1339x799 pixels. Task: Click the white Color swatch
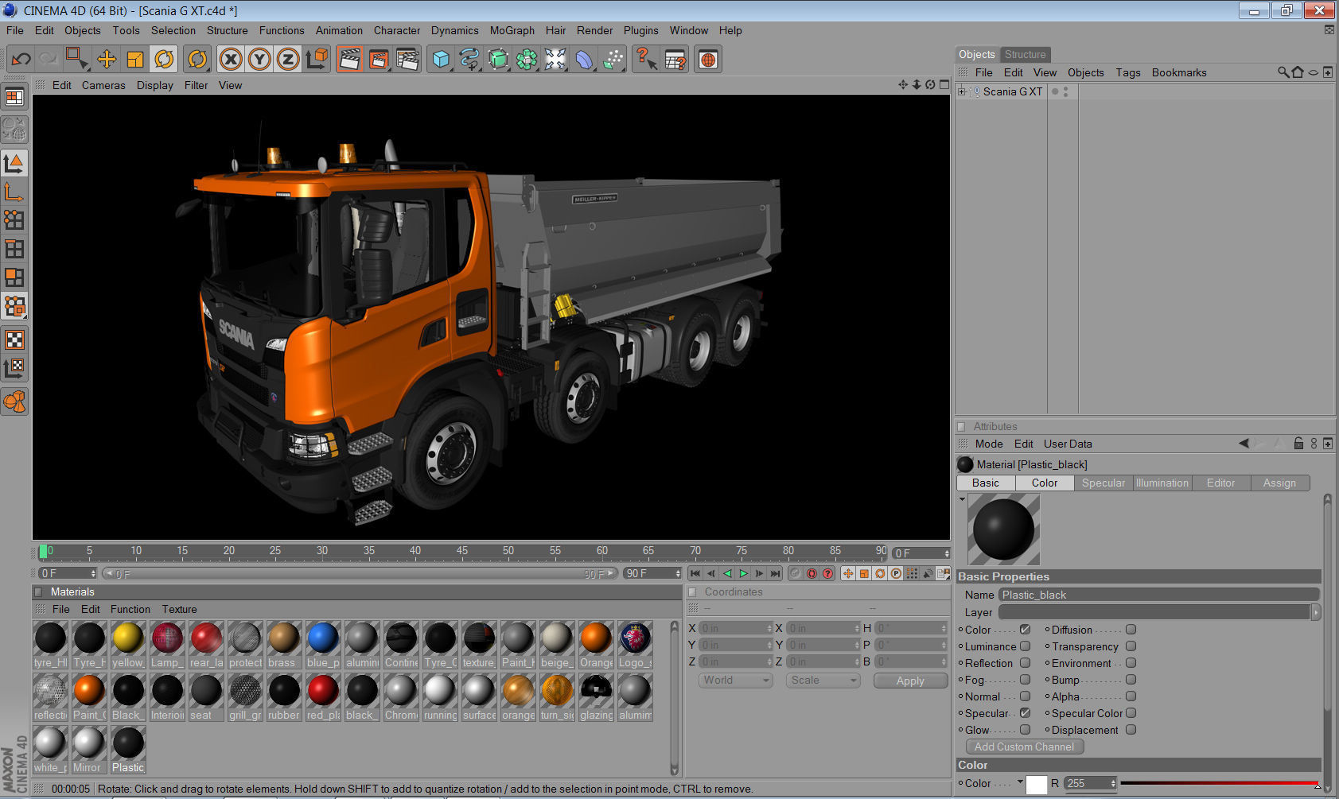click(x=1037, y=784)
